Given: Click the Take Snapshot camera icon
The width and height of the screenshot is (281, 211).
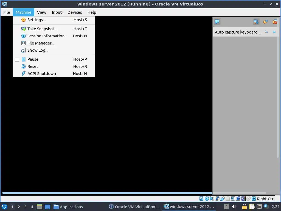Looking at the screenshot, I should click(x=24, y=29).
